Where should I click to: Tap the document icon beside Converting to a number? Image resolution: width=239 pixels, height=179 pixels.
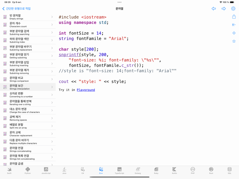click(5, 95)
